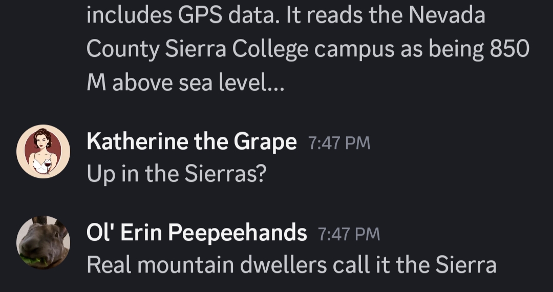553x292 pixels.
Task: Click the timestamp beside Katherine the Grape
Action: click(339, 142)
